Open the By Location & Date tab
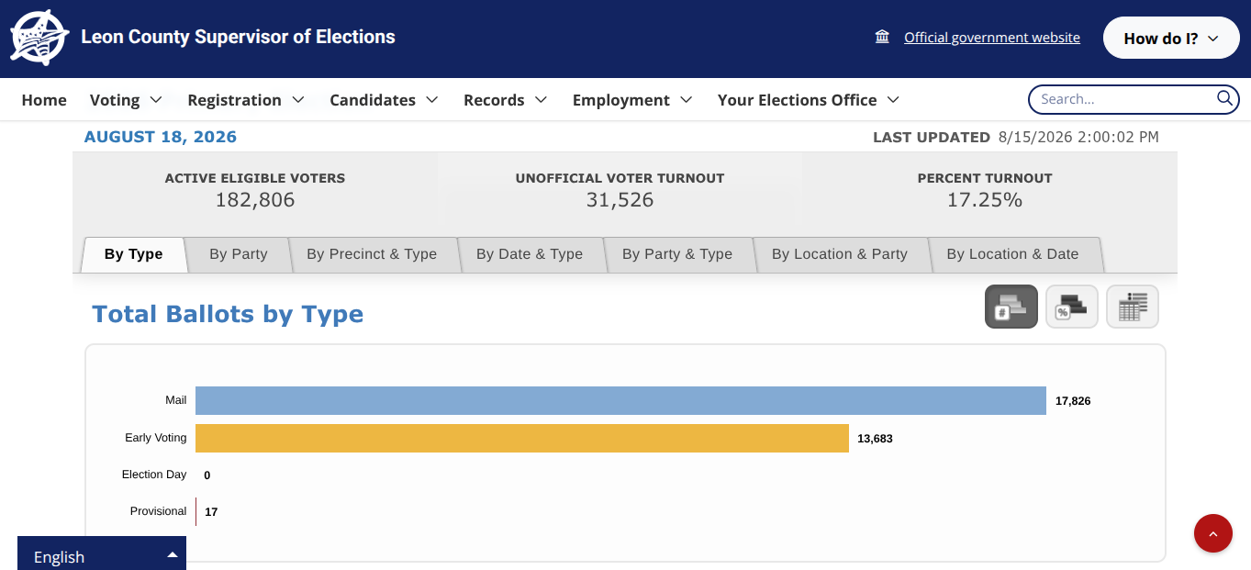 (x=1012, y=254)
